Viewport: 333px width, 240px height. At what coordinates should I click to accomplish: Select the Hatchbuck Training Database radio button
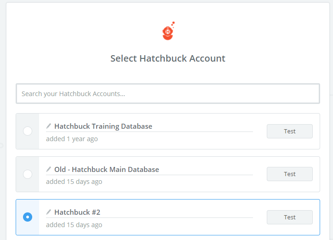pos(28,131)
